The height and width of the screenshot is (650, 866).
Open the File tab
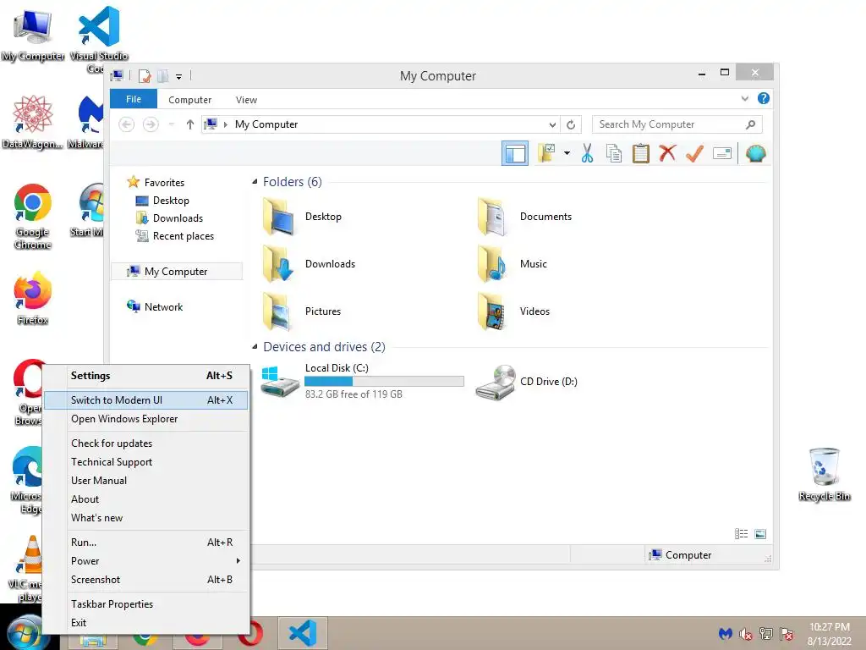coord(134,99)
